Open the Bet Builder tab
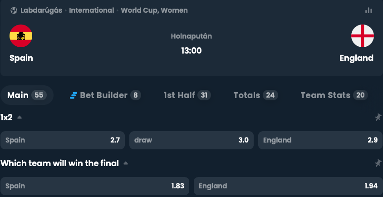The width and height of the screenshot is (383, 197). 106,95
